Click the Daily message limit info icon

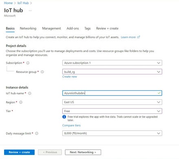pyautogui.click(x=37, y=133)
